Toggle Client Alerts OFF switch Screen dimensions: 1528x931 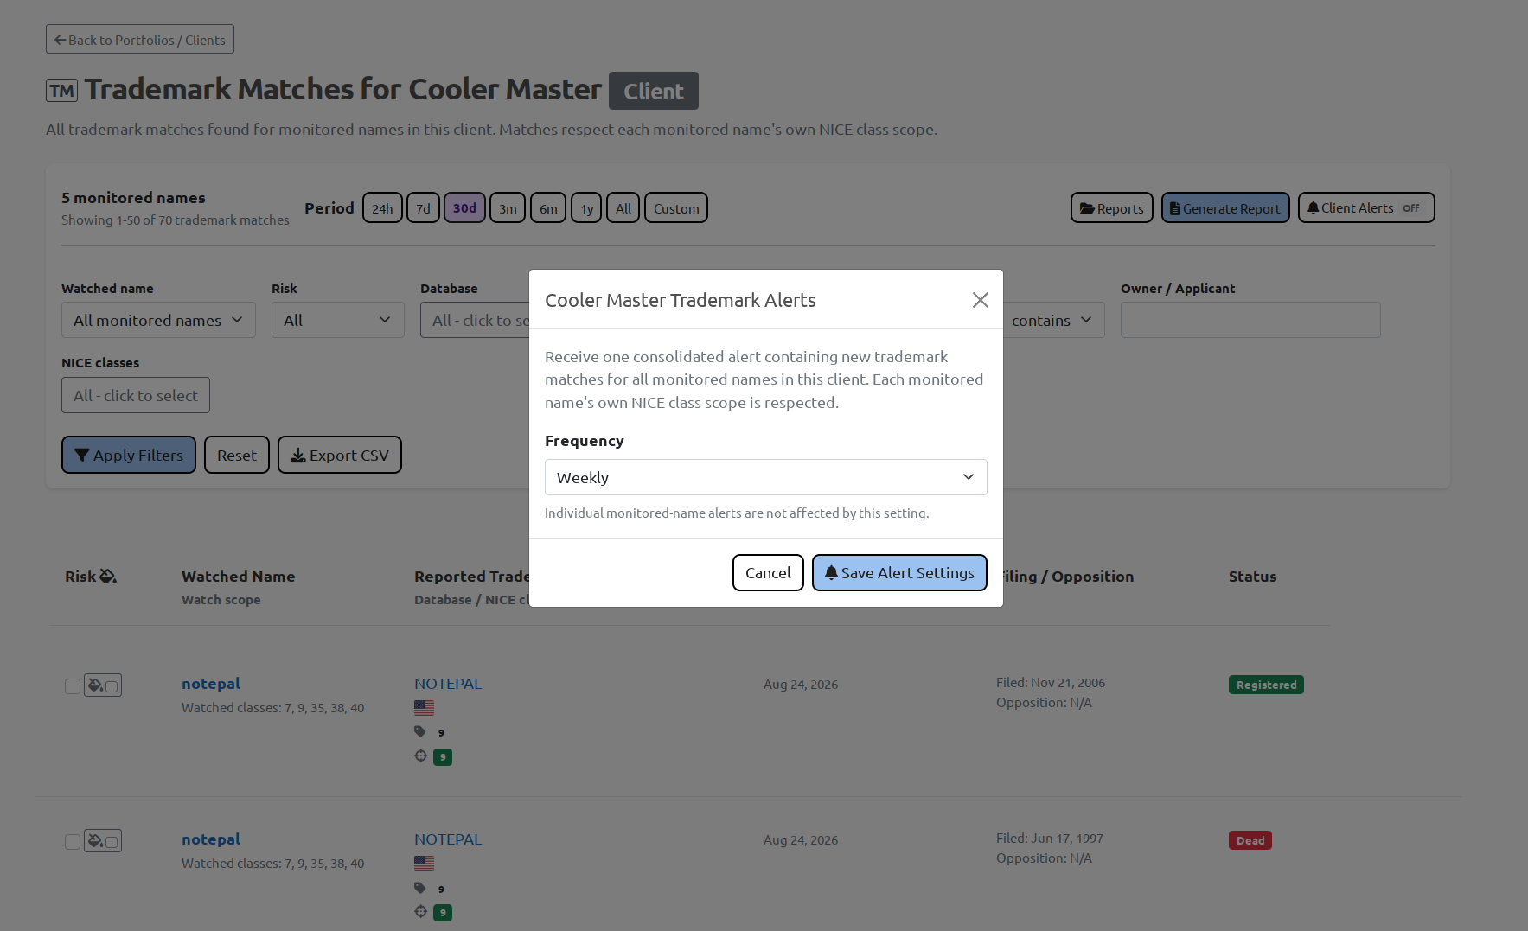(1366, 207)
